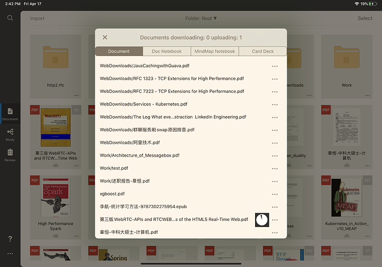Open options for JavaCachingwithGuava.pdf
Viewport: 382px width, 267px height.
[275, 66]
